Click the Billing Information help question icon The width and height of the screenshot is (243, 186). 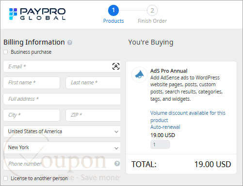click(70, 43)
